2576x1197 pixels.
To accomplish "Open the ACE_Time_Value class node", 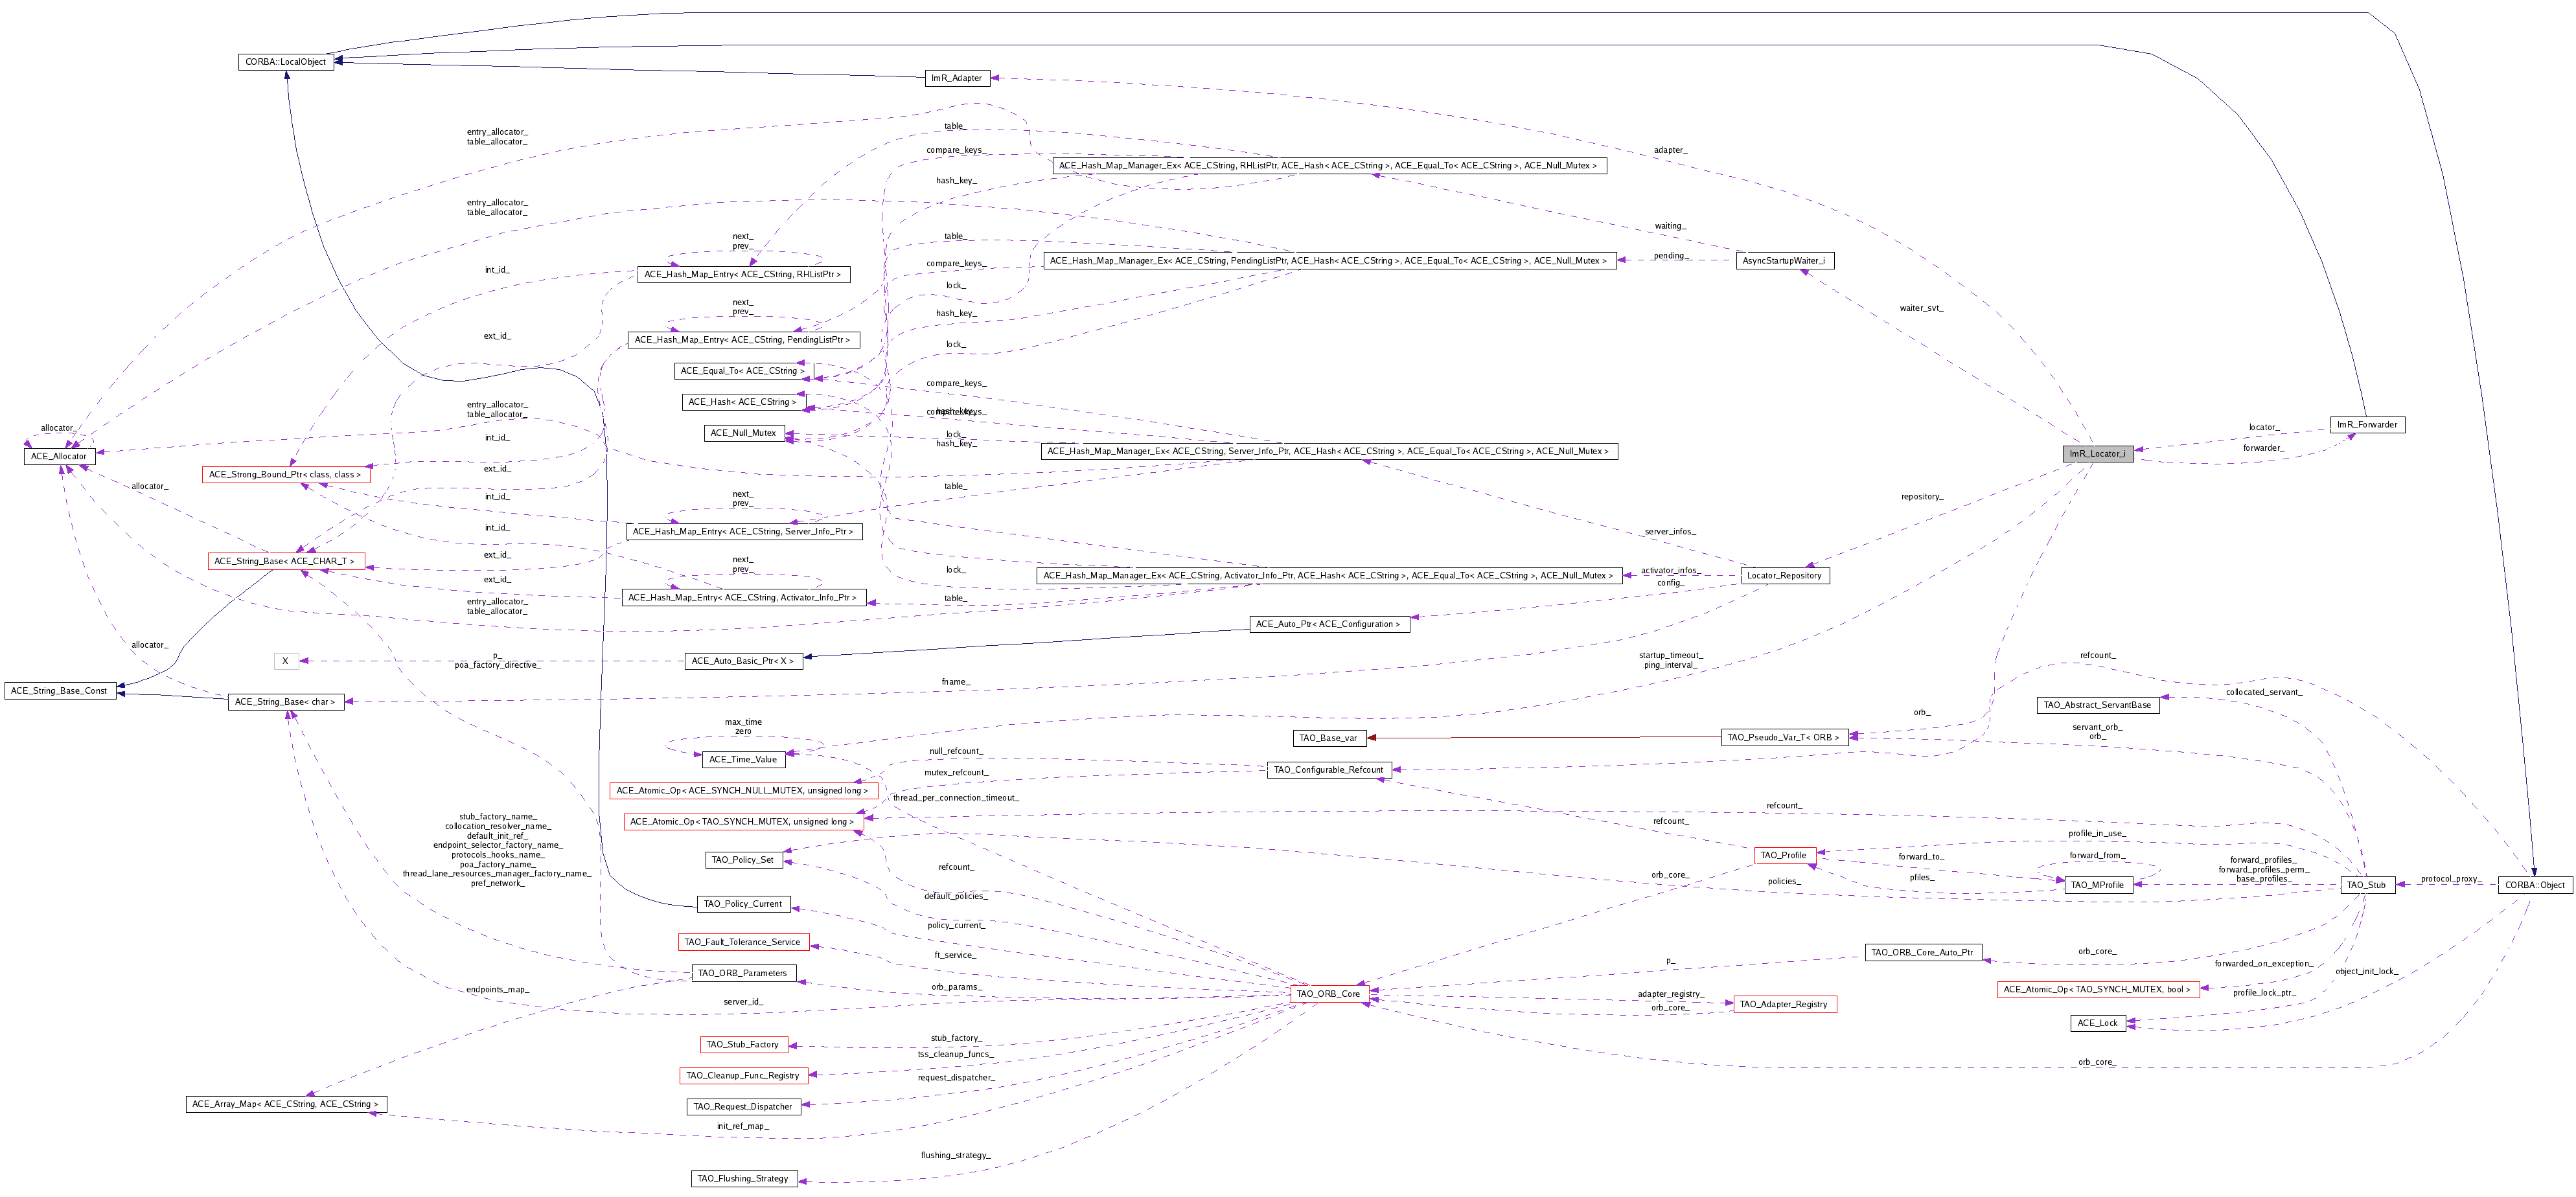I will click(x=742, y=759).
